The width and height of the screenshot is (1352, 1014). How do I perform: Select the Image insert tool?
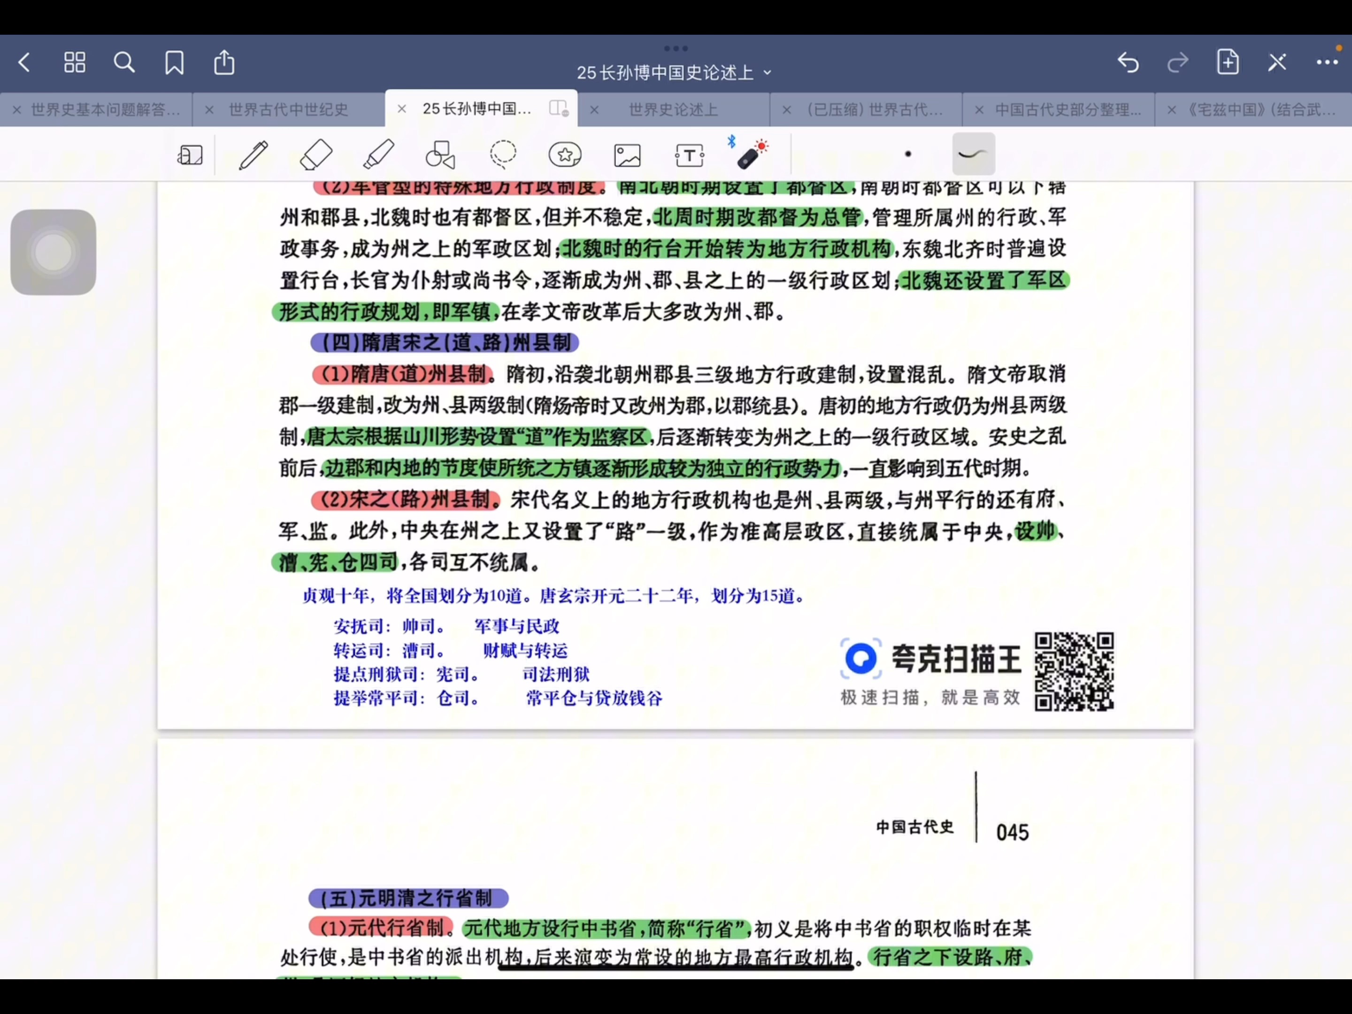pyautogui.click(x=628, y=155)
